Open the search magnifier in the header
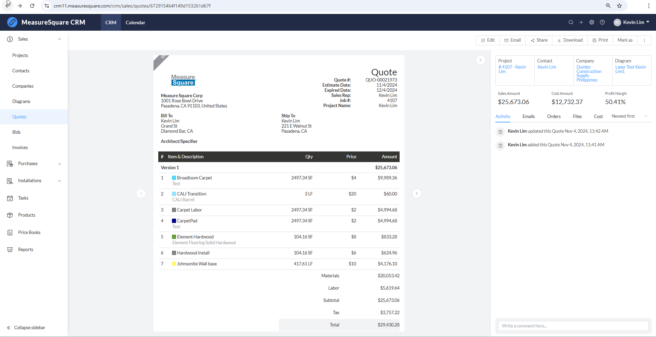 571,22
